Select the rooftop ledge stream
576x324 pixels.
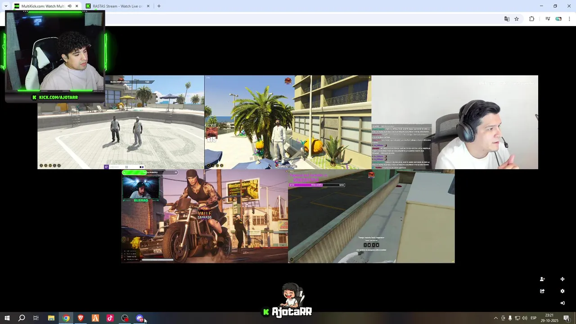pyautogui.click(x=371, y=216)
